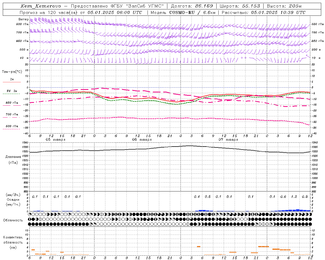Click the model name COSMO-RU / 6.6км
Image resolution: width=325 pixels, height=260 pixels.
[192, 12]
